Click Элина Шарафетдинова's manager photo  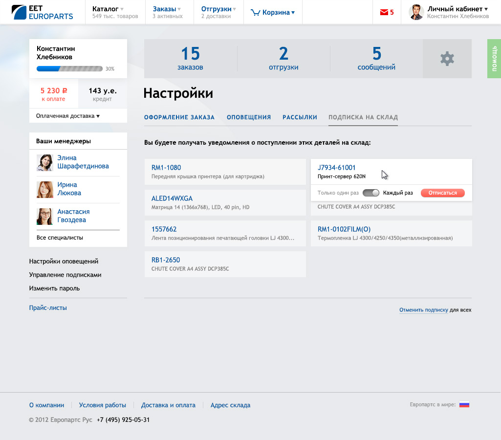click(x=45, y=162)
